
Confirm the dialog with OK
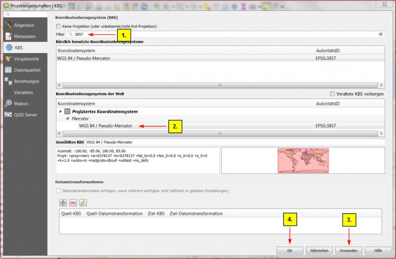[x=290, y=251]
